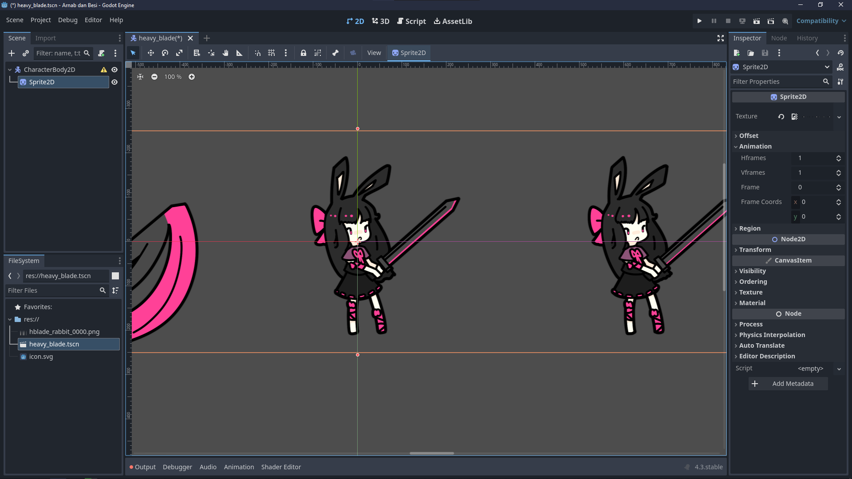This screenshot has height=479, width=852.
Task: Activate the Pan Mode hand tool
Action: point(225,53)
